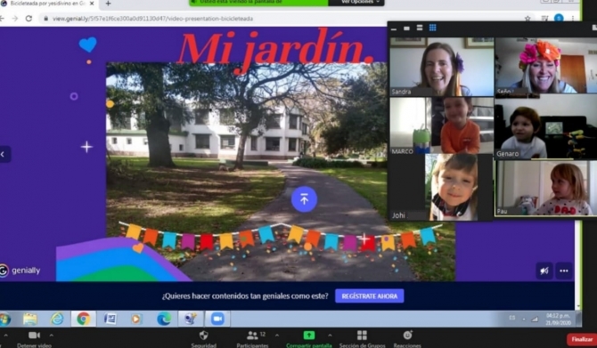This screenshot has height=348, width=597.
Task: Open Google Chrome from the taskbar
Action: coord(84,319)
